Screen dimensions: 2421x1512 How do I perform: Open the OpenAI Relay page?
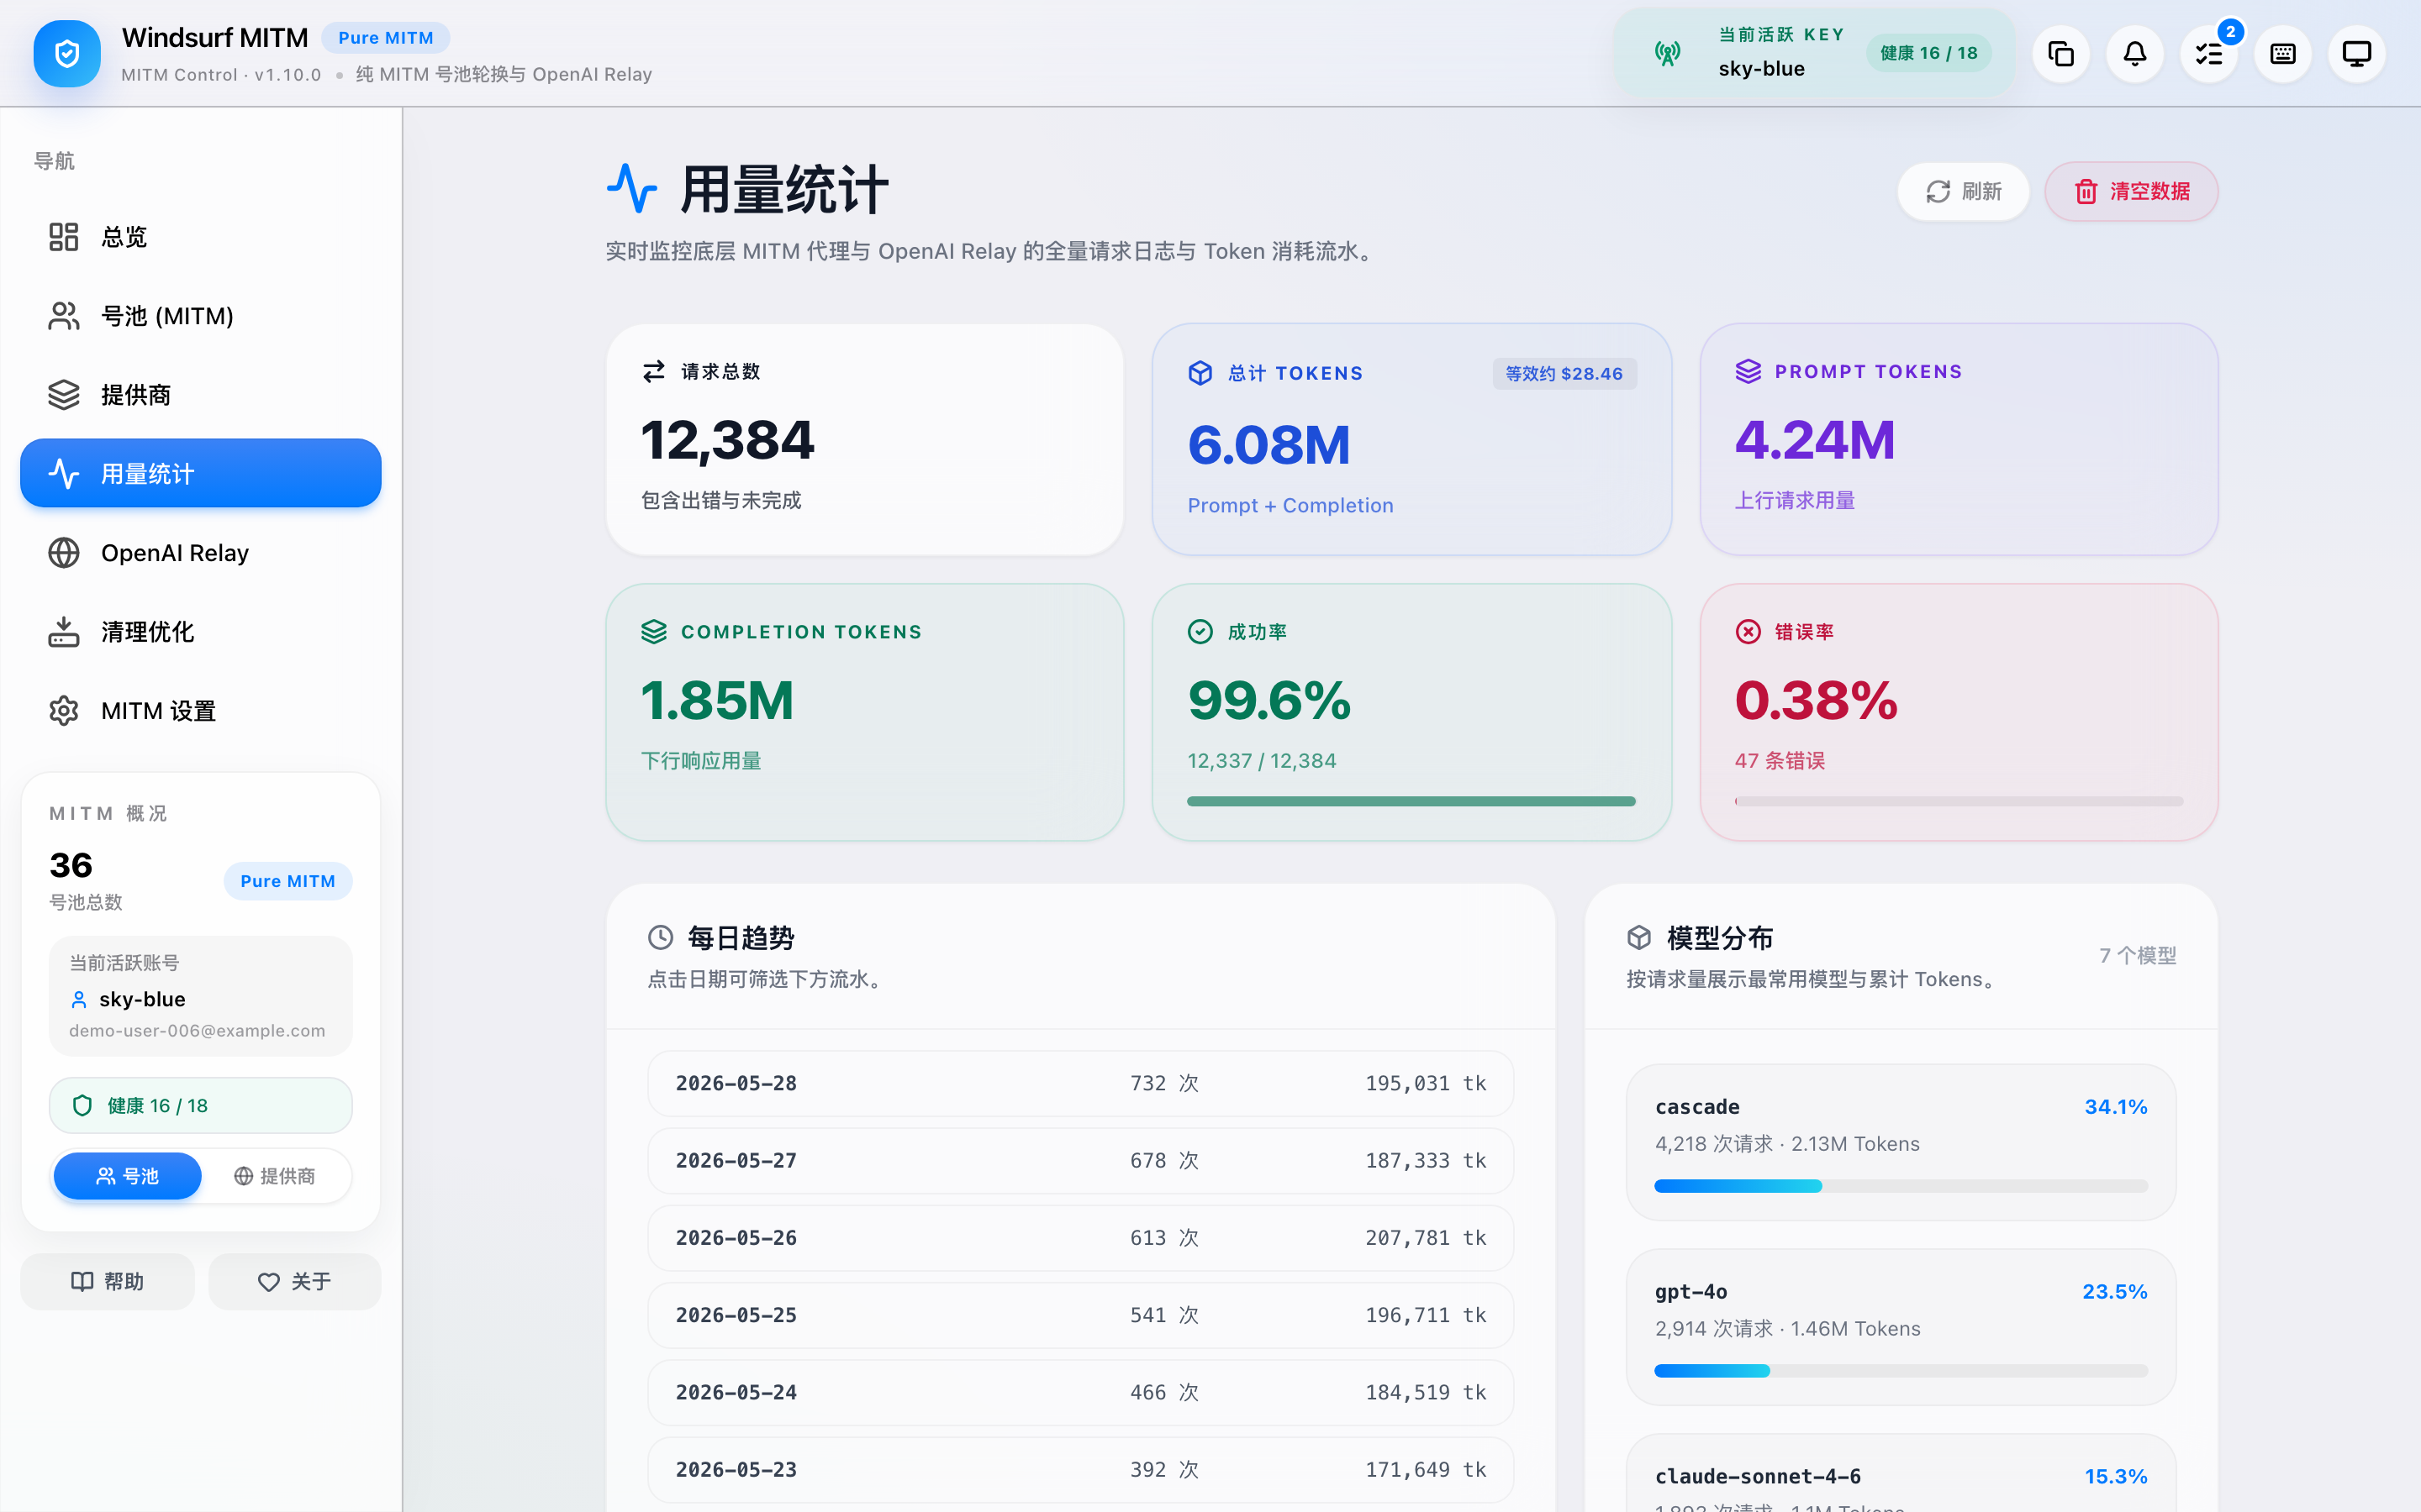200,553
